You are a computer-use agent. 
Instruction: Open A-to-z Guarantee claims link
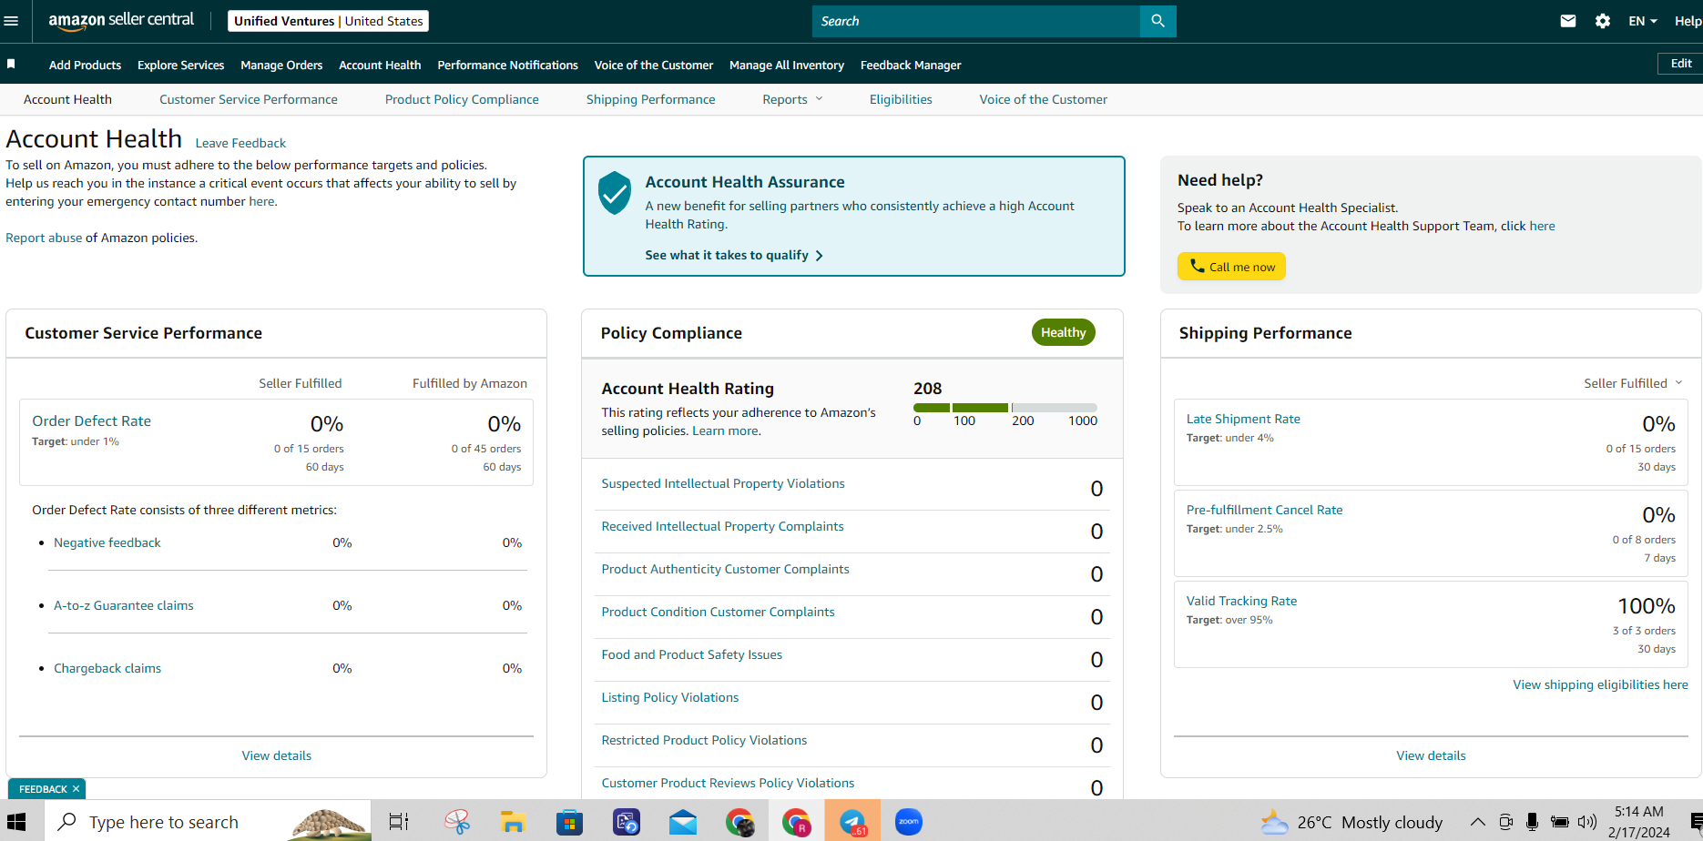click(x=123, y=605)
